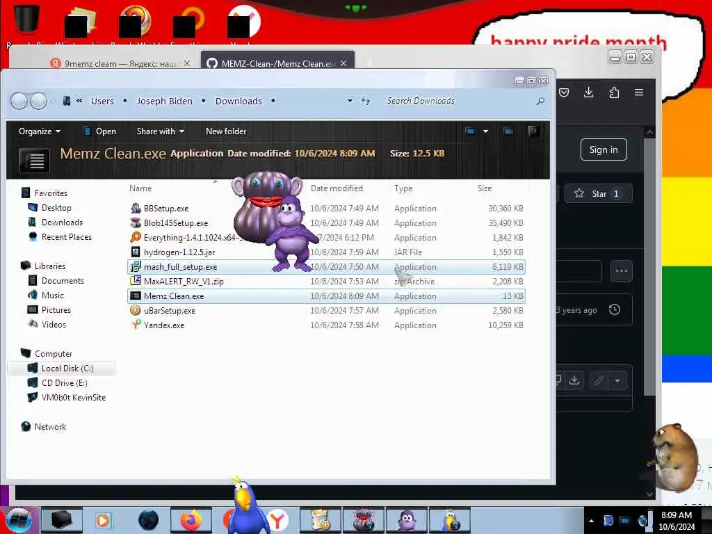Close the MEMZ-Clean GitHub tab
The height and width of the screenshot is (534, 712).
(343, 63)
